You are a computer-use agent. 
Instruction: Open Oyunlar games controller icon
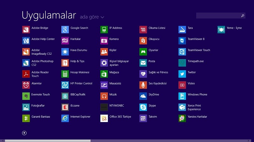pyautogui.click(x=143, y=52)
